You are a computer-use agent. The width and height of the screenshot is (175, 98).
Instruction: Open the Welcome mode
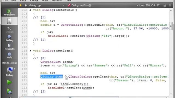(9, 12)
